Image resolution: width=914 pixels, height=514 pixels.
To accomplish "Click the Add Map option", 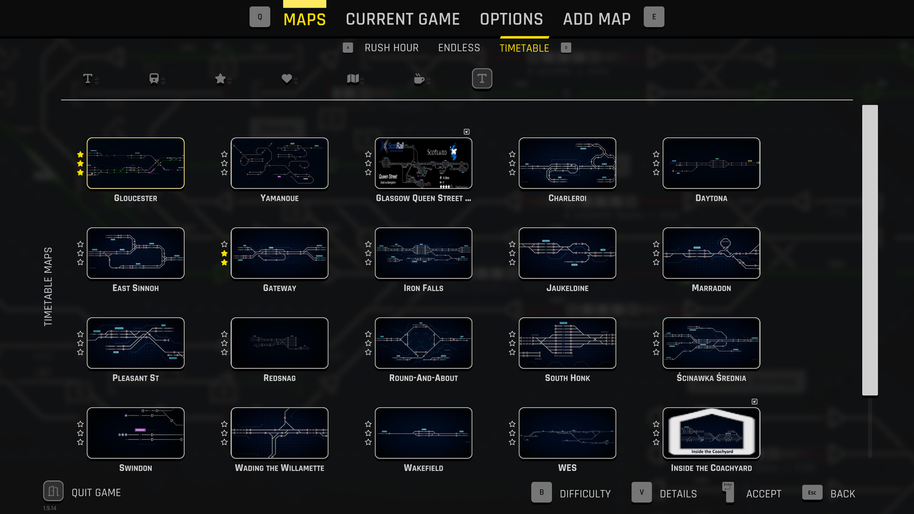I will click(596, 19).
